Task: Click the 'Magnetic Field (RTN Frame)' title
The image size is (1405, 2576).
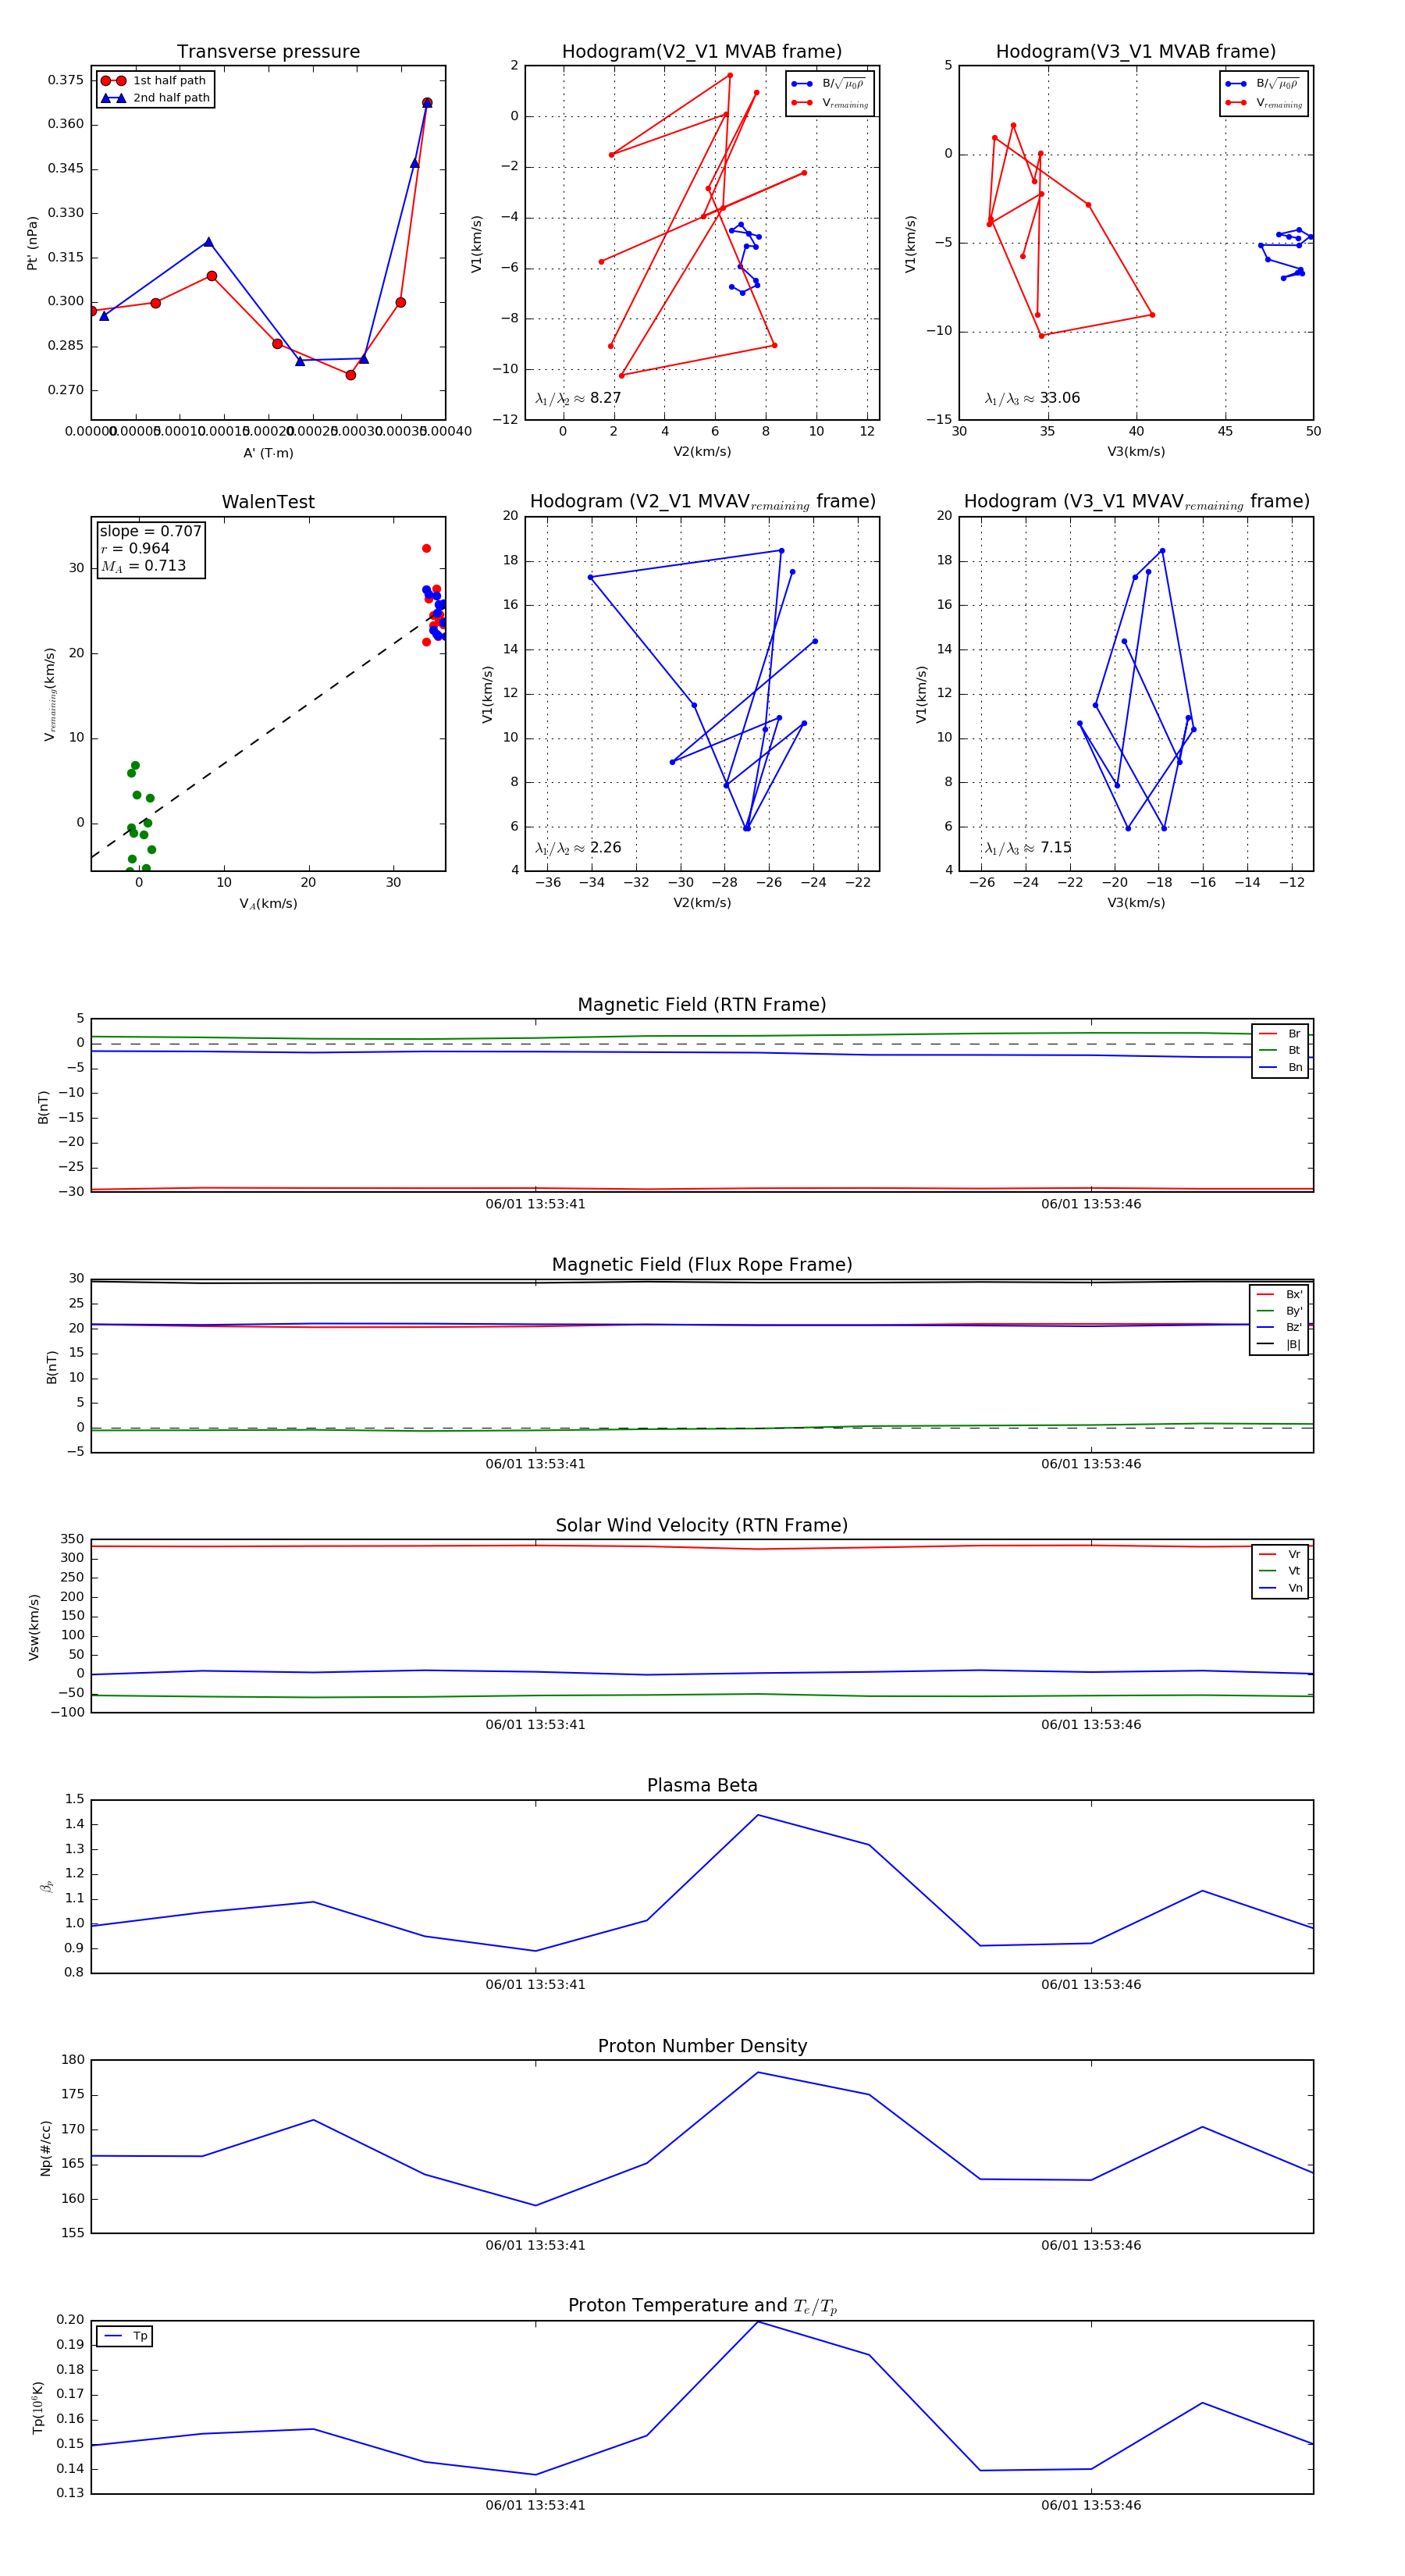Action: point(702,1005)
